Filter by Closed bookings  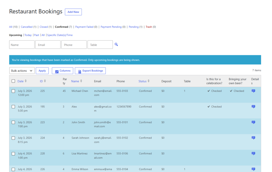click(x=44, y=27)
